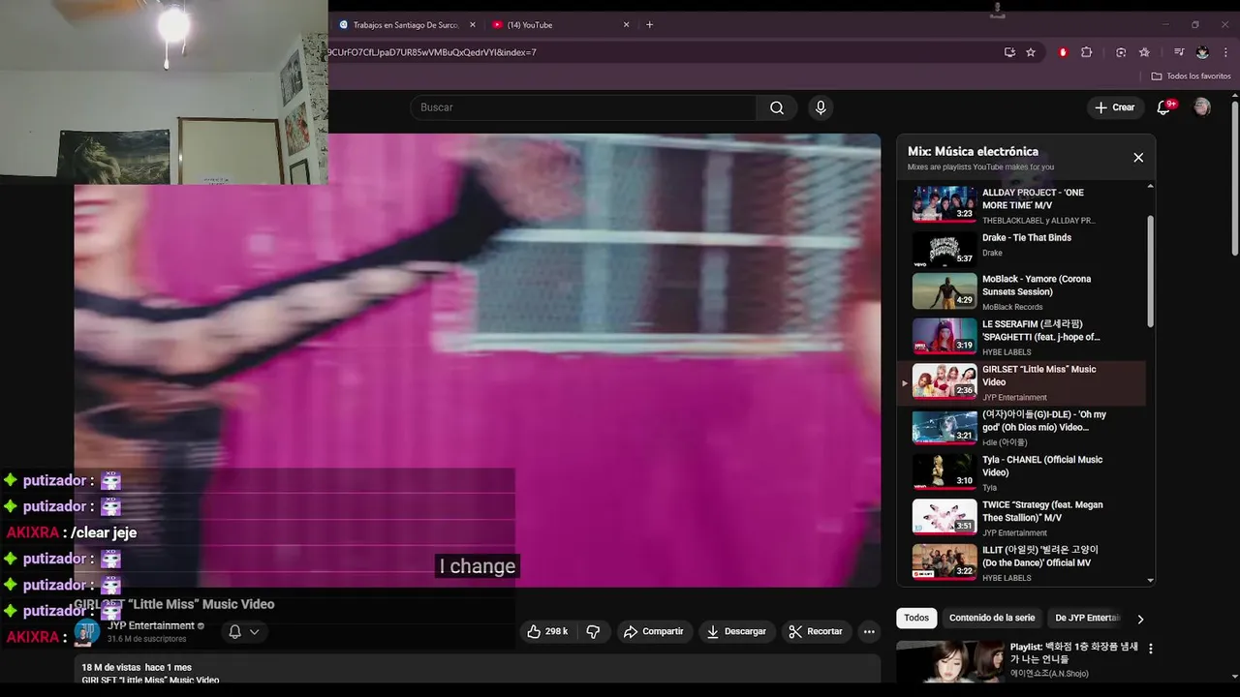Select De JYP Entertainment chip
The image size is (1240, 697).
point(1087,618)
